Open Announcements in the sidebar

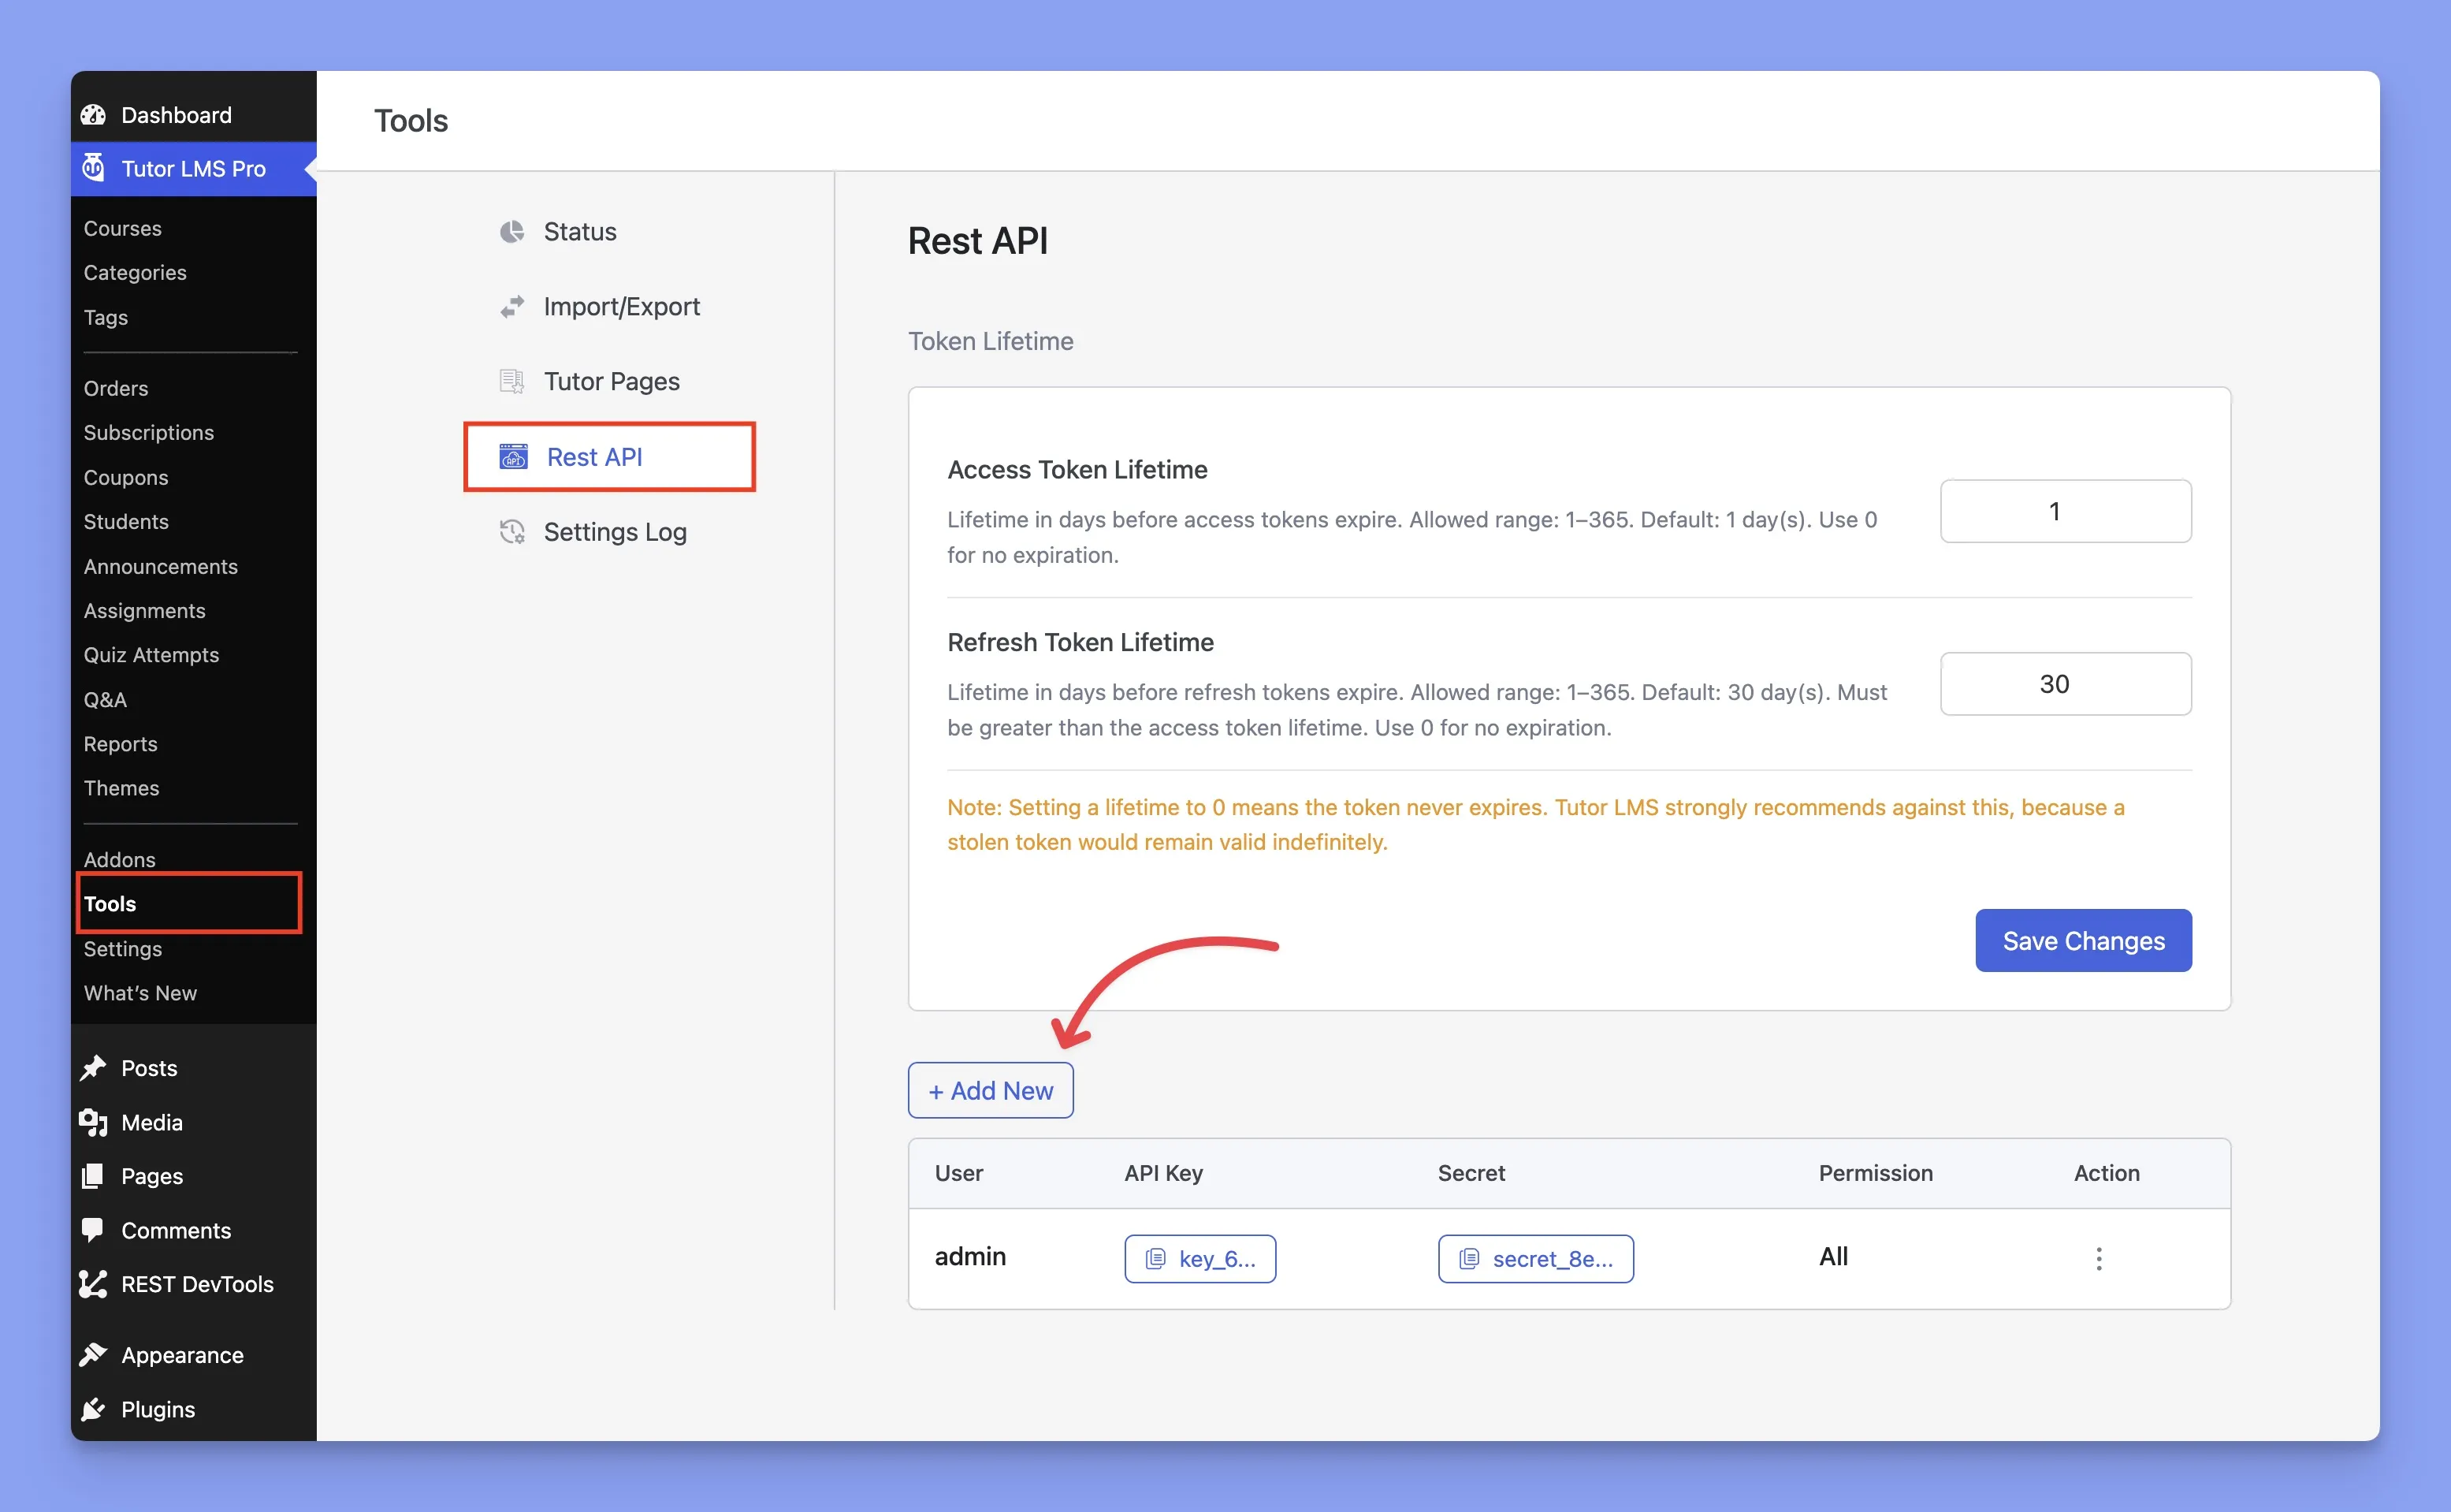click(x=161, y=566)
